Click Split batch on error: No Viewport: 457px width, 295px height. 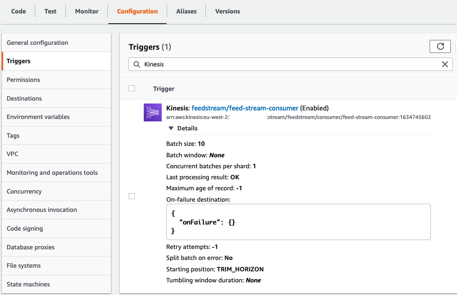pyautogui.click(x=199, y=258)
